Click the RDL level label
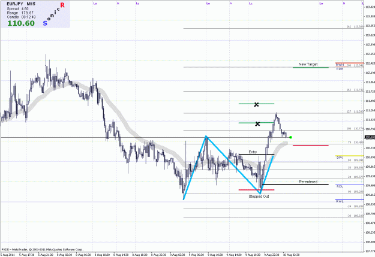Image resolution: width=375 pixels, height=257 pixels. coord(340,186)
